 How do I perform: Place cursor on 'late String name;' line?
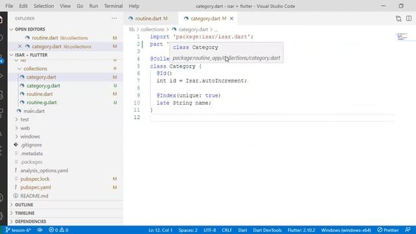[x=184, y=103]
